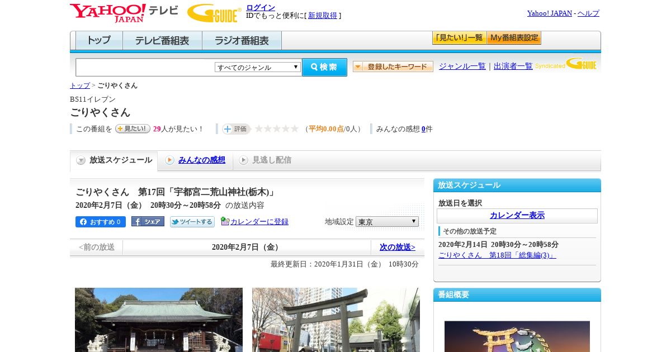Image resolution: width=671 pixels, height=352 pixels.
Task: Click the shrine building photo thumbnail
Action: pyautogui.click(x=159, y=320)
